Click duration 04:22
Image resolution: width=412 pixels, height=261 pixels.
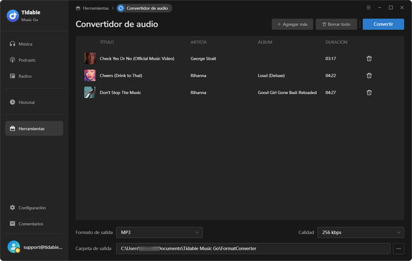click(x=331, y=75)
